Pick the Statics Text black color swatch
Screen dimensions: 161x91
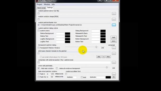[x=68, y=36]
